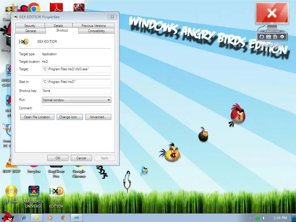The height and width of the screenshot is (222, 296).
Task: Cancel the Properties dialog
Action: click(81, 158)
